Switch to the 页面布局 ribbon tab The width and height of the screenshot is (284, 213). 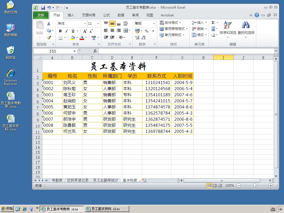88,15
